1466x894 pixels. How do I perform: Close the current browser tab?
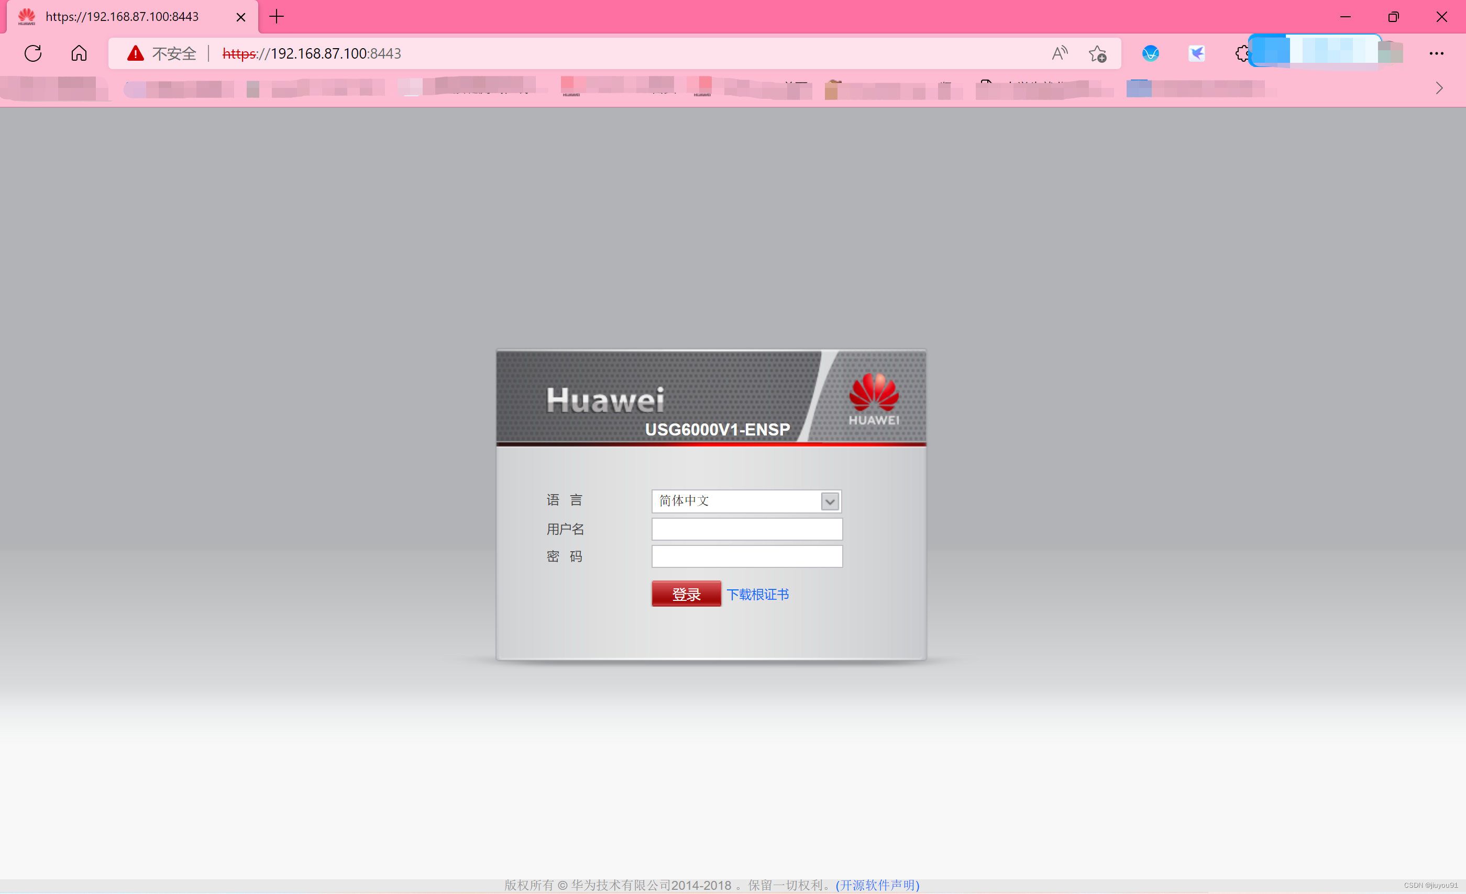(241, 17)
